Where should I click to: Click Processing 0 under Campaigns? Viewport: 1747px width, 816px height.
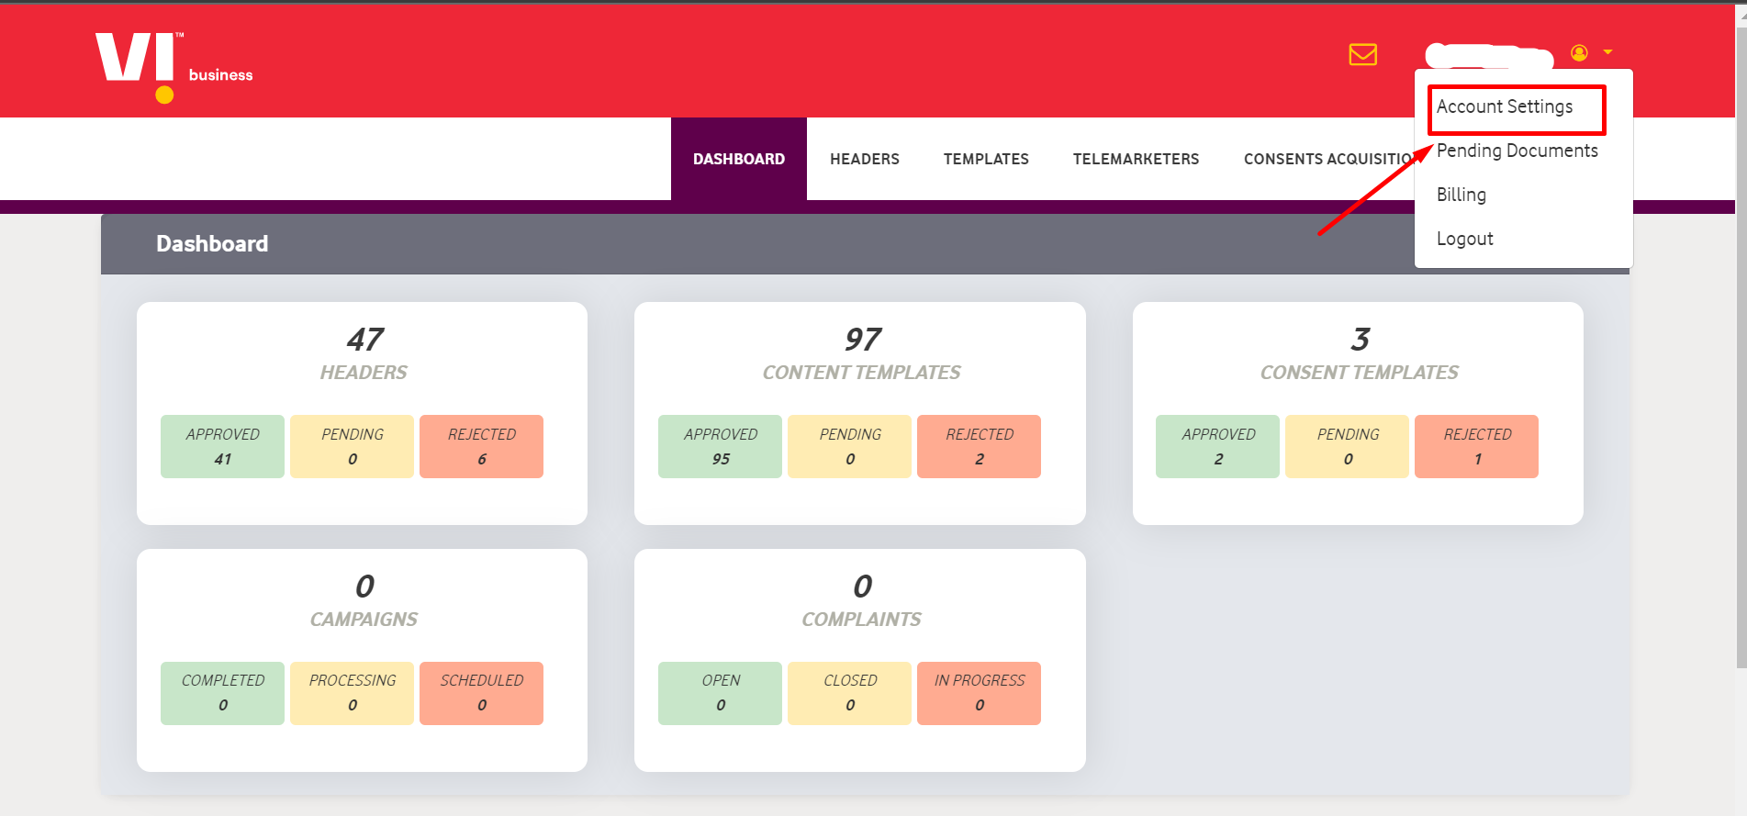tap(352, 693)
